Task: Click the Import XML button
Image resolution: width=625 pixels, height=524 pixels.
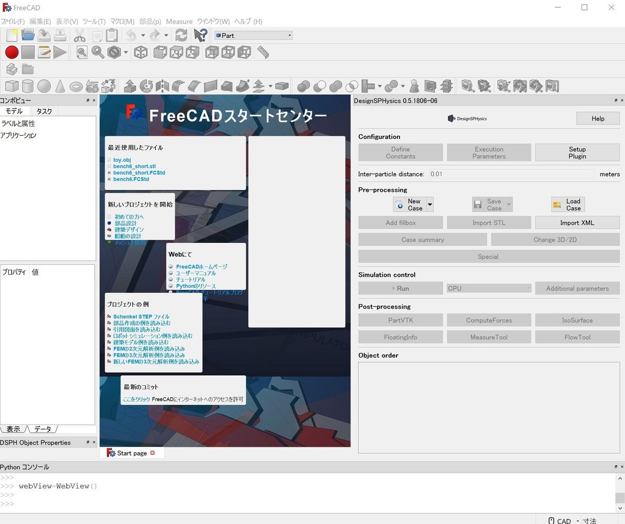Action: 577,223
